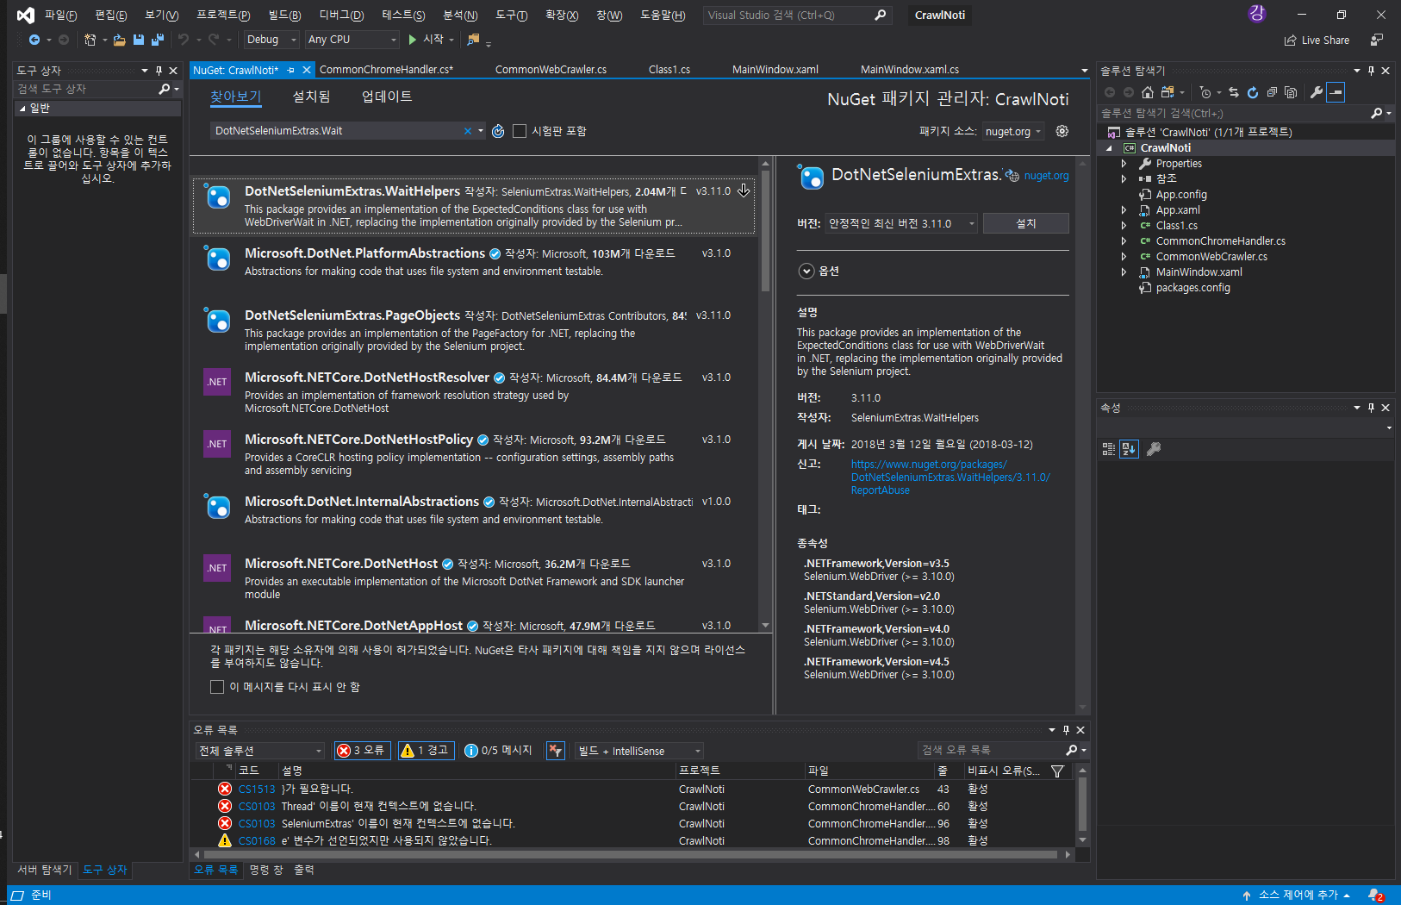Start debugging with the green play button
The width and height of the screenshot is (1401, 905).
coord(413,40)
